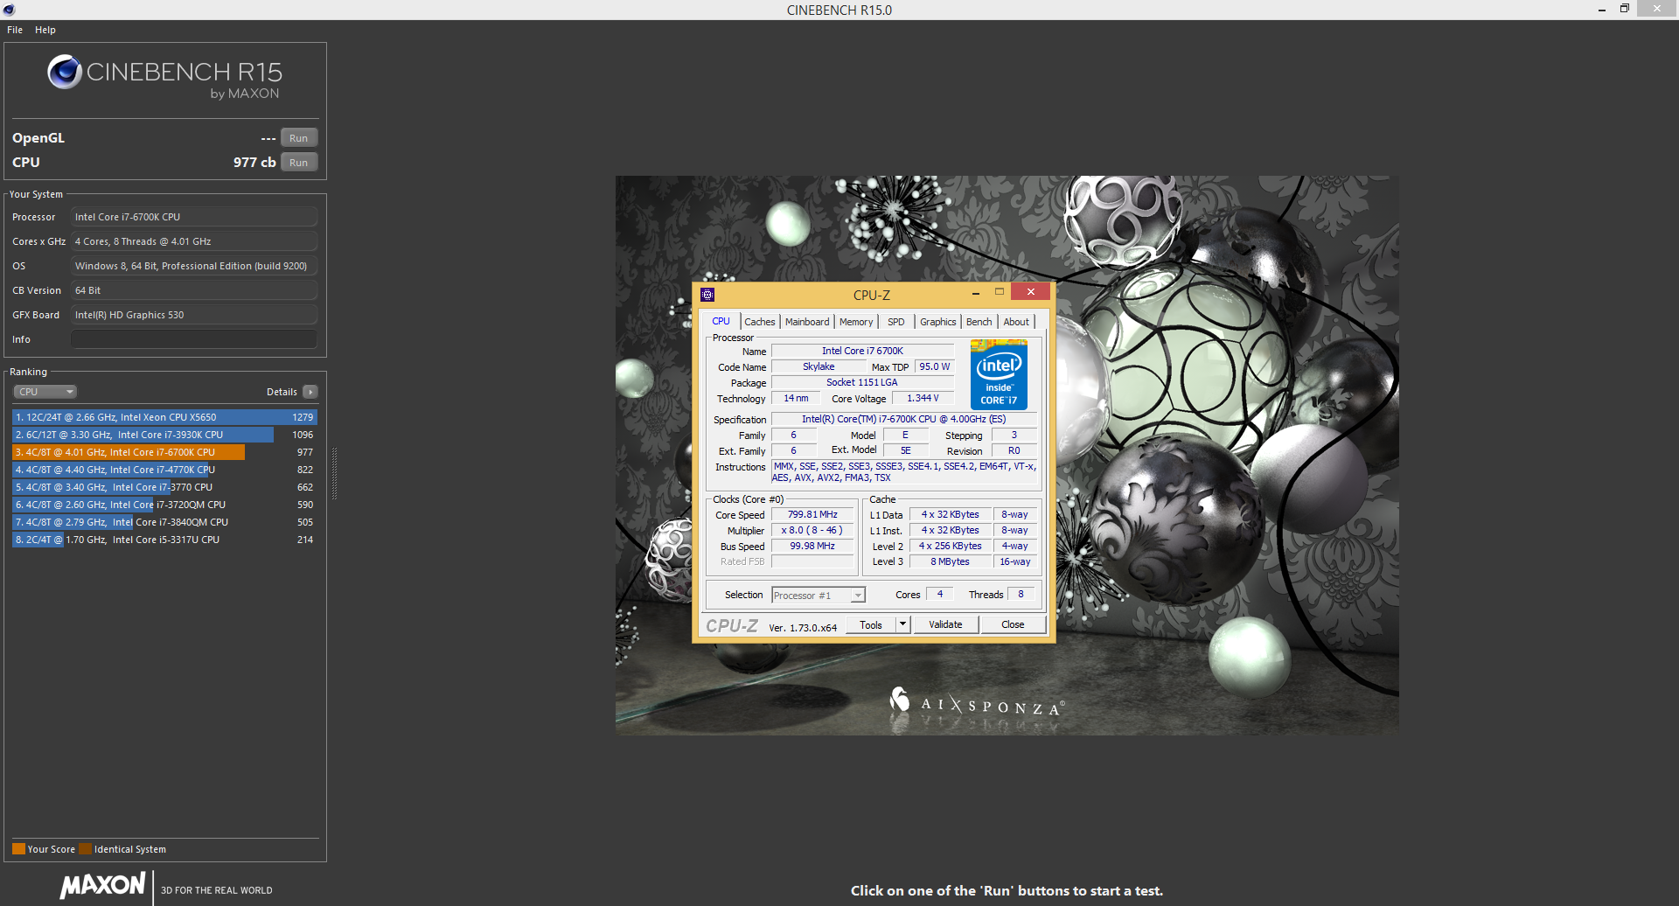The width and height of the screenshot is (1679, 906).
Task: Select highlighted ranking row i7-6700K CPU
Action: pos(164,452)
